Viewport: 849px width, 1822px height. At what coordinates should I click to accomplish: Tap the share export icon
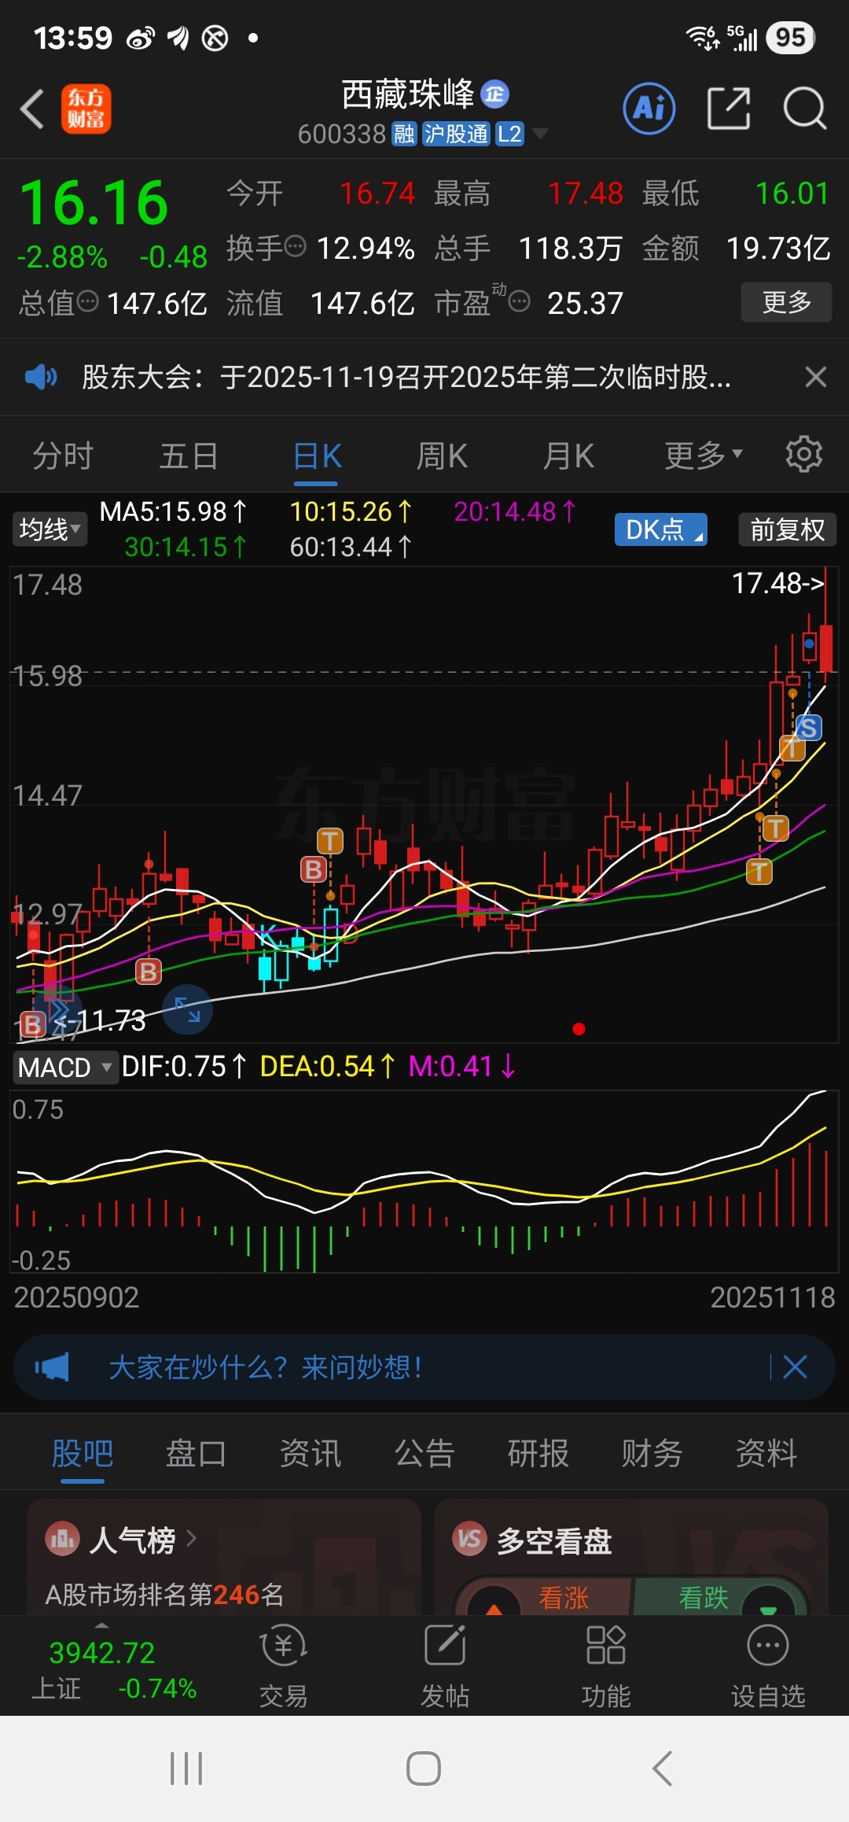(728, 108)
